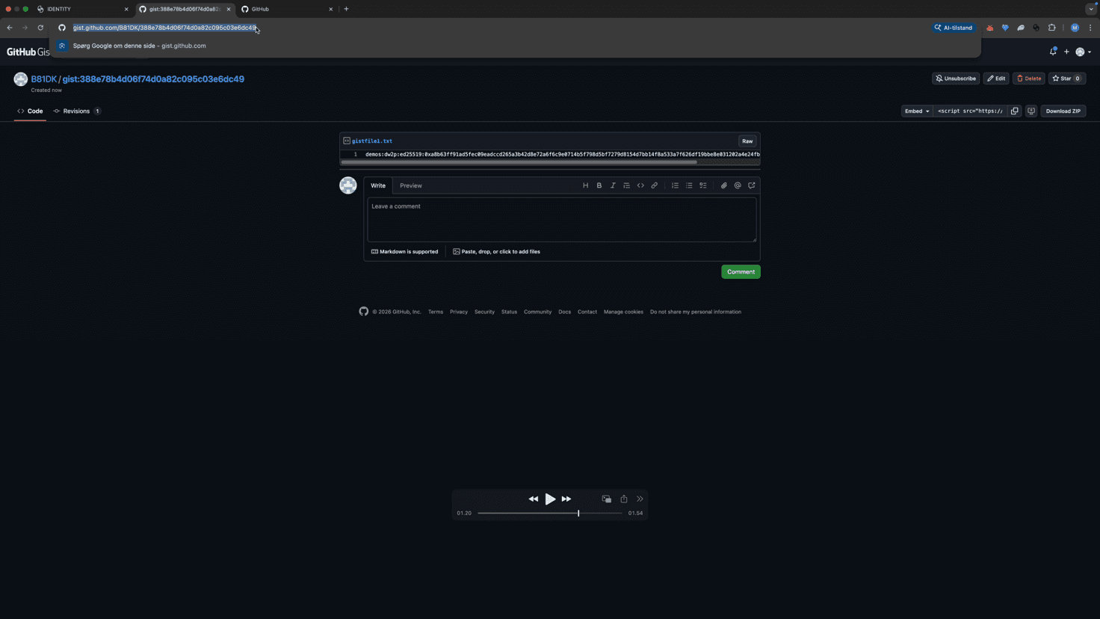Open the profile avatar menu
Image resolution: width=1100 pixels, height=619 pixels.
tap(1081, 52)
